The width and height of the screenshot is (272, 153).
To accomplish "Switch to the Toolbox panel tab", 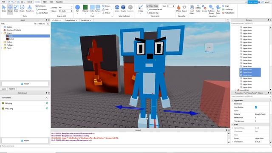I will [x=12, y=89].
